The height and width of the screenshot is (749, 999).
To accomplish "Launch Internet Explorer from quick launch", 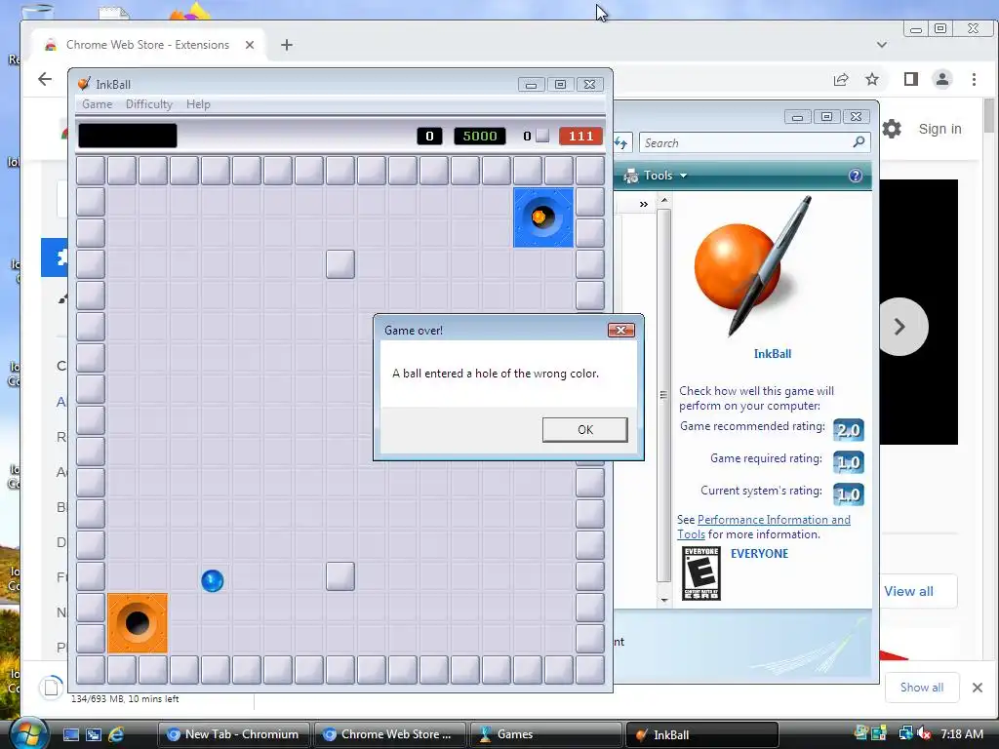I will pos(116,734).
